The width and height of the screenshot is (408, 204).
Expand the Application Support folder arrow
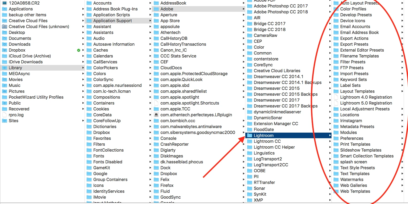tap(150, 21)
